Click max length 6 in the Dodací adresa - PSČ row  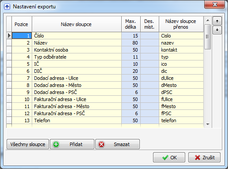131,92
